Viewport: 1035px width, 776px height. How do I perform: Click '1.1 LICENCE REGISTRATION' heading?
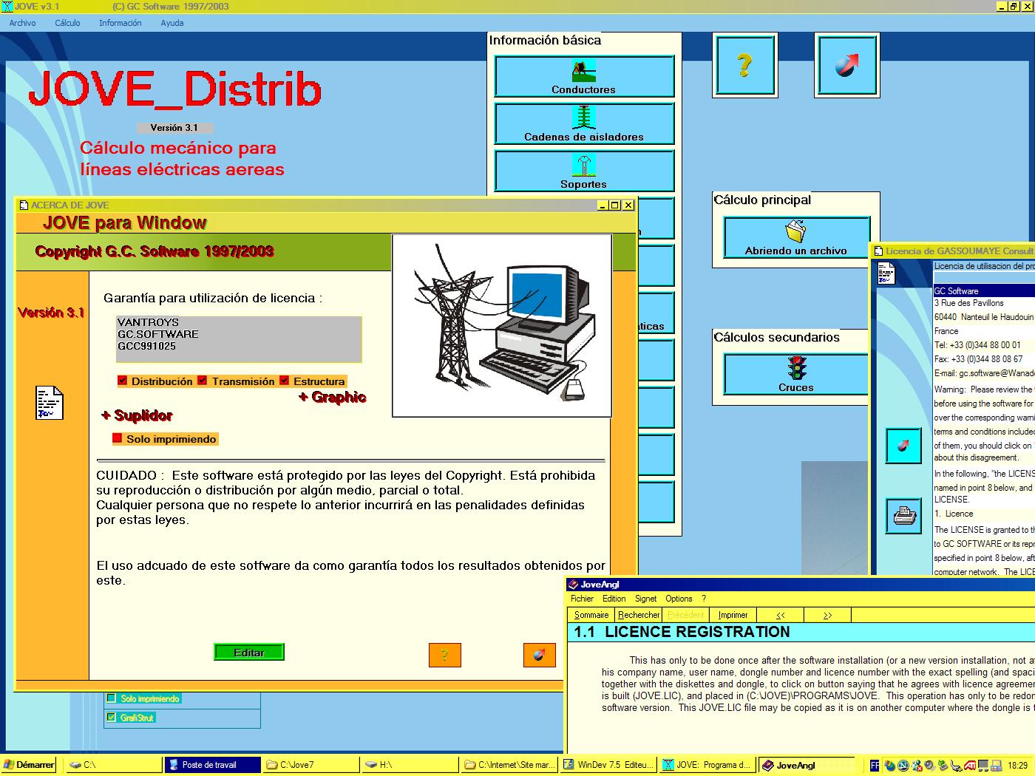[682, 632]
